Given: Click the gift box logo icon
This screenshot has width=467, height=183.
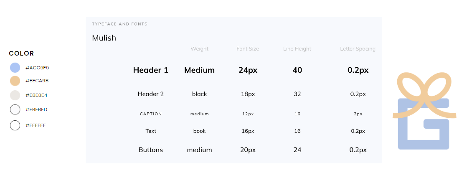Looking at the screenshot, I should (x=423, y=112).
